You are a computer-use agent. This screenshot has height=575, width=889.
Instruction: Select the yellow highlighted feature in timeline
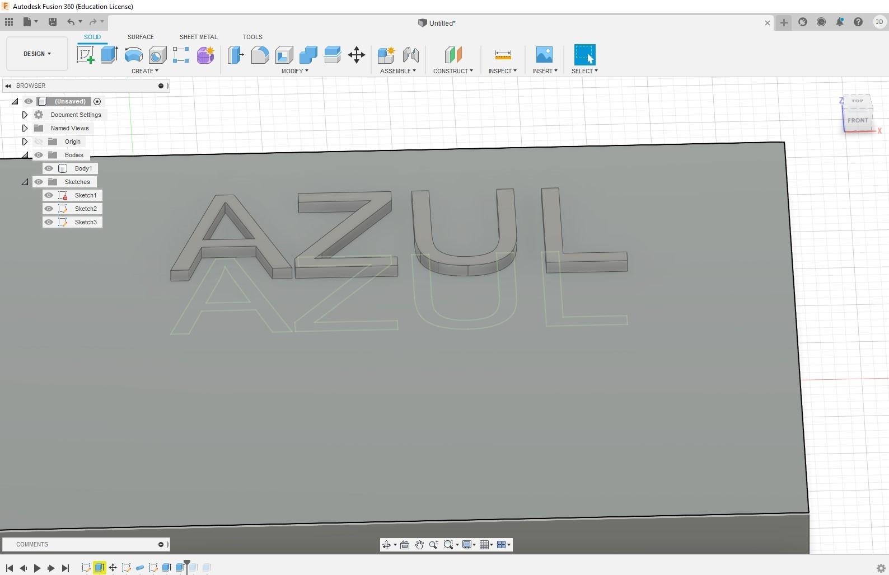99,568
